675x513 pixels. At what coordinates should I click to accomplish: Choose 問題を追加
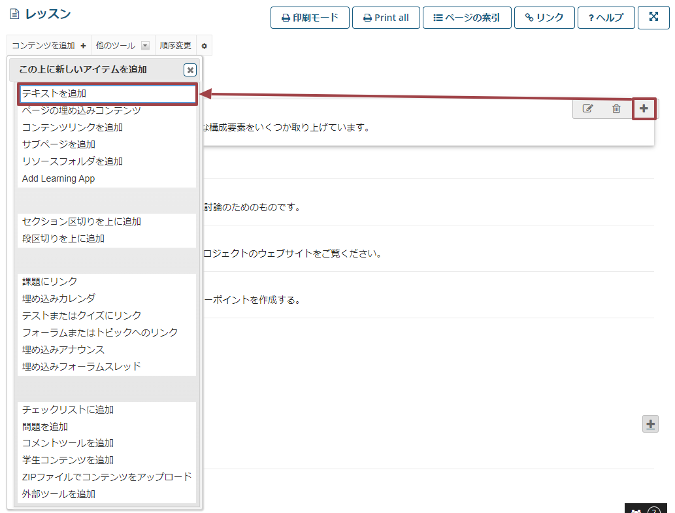point(45,427)
